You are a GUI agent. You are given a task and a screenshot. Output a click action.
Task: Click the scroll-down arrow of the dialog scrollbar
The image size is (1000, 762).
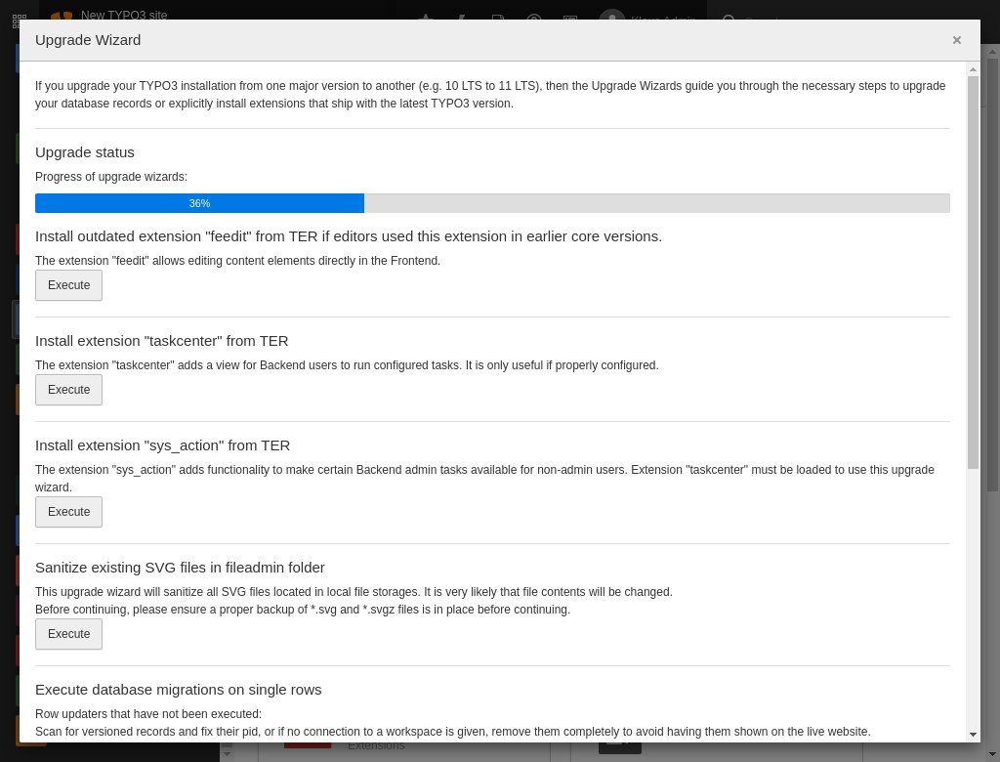coord(973,735)
